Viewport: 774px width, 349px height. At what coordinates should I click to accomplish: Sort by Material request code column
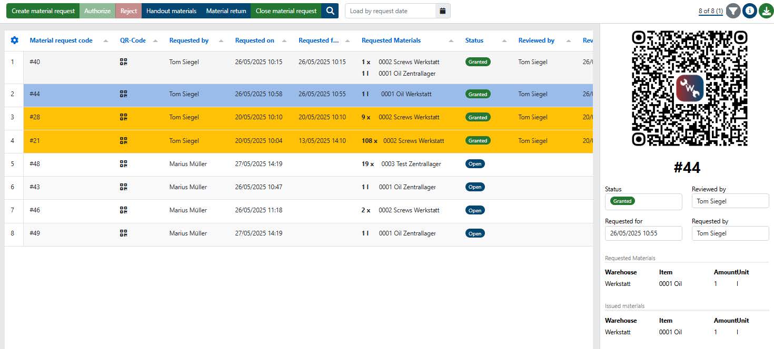(x=61, y=40)
